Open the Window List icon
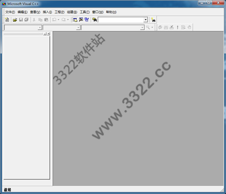The image size is (226, 194). click(x=87, y=20)
